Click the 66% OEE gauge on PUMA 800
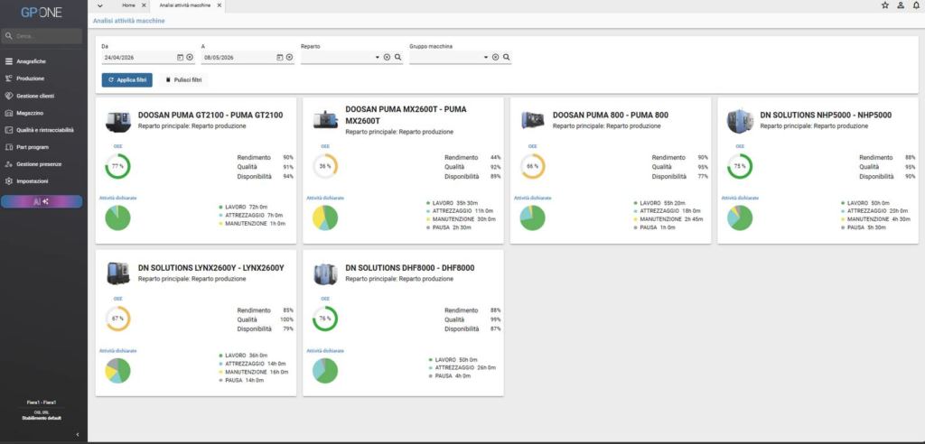This screenshot has height=444, width=925. [x=533, y=166]
